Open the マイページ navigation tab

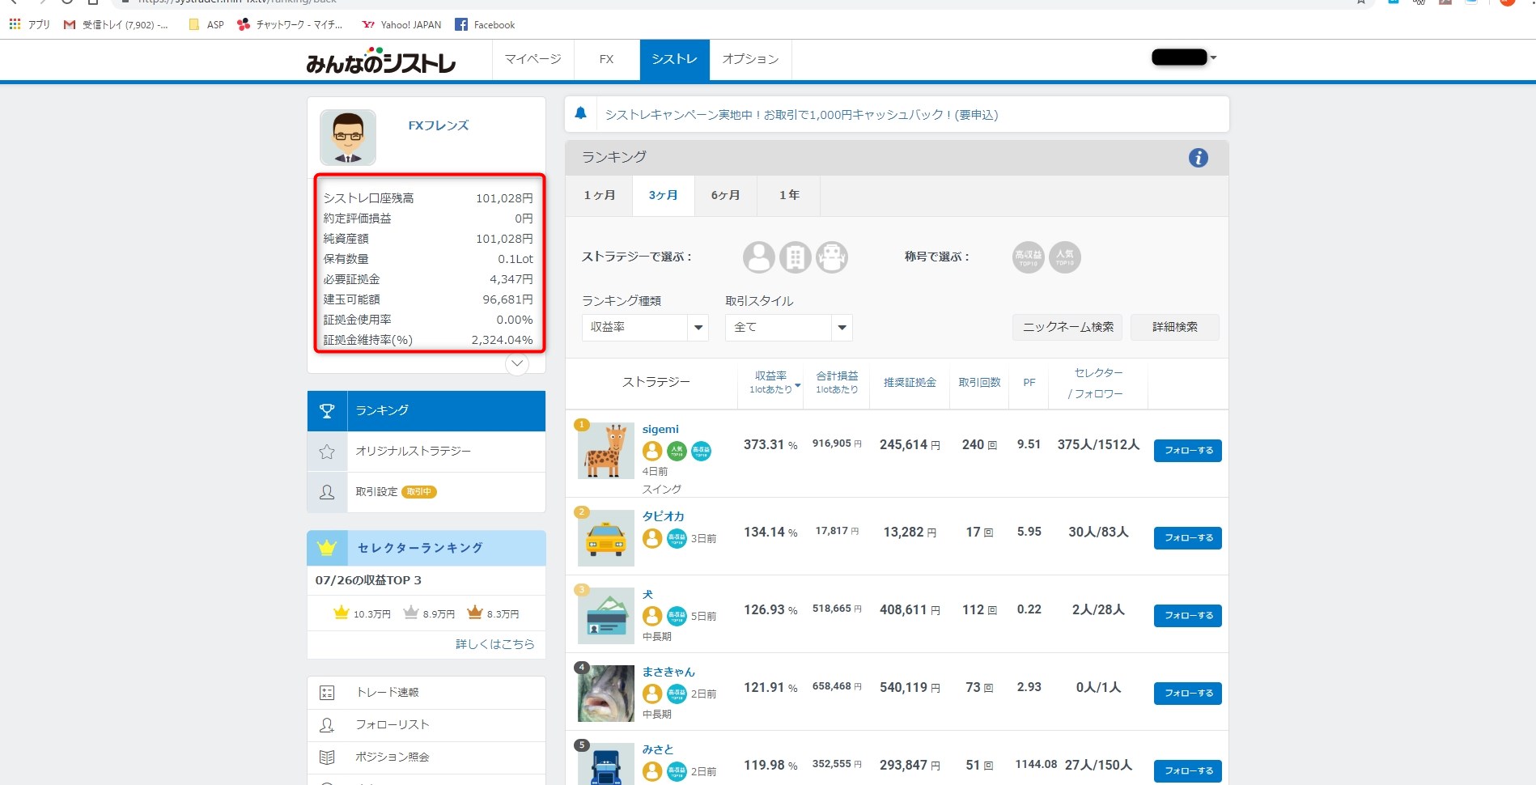(x=533, y=59)
